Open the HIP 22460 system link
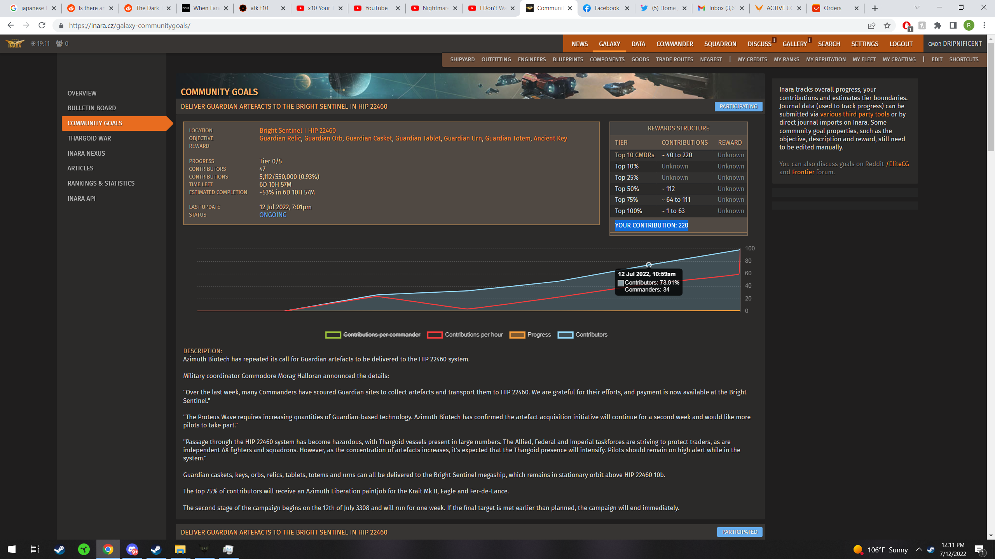This screenshot has height=559, width=995. [322, 130]
